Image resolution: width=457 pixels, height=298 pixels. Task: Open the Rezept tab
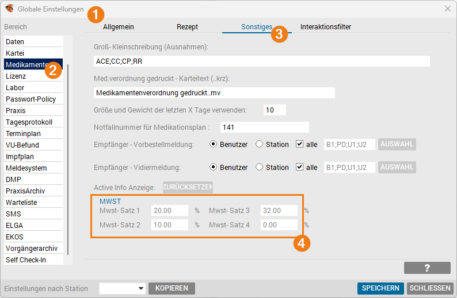pyautogui.click(x=187, y=26)
